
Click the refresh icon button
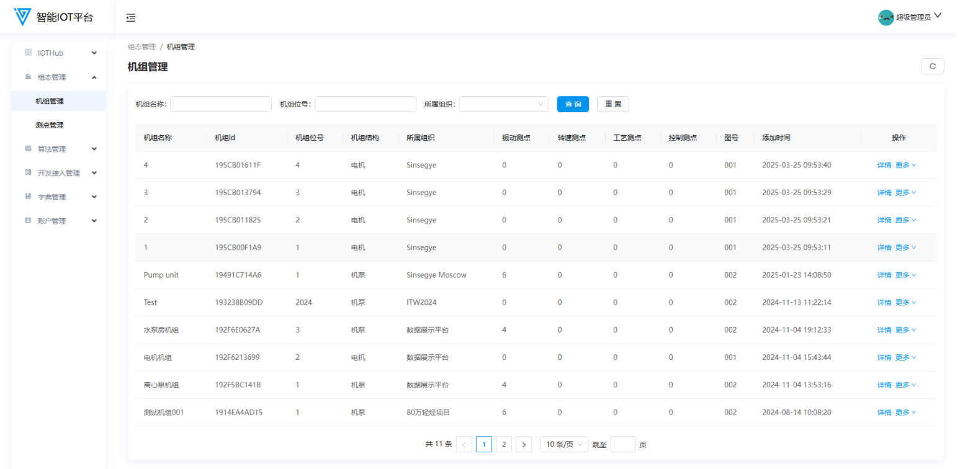pos(932,66)
